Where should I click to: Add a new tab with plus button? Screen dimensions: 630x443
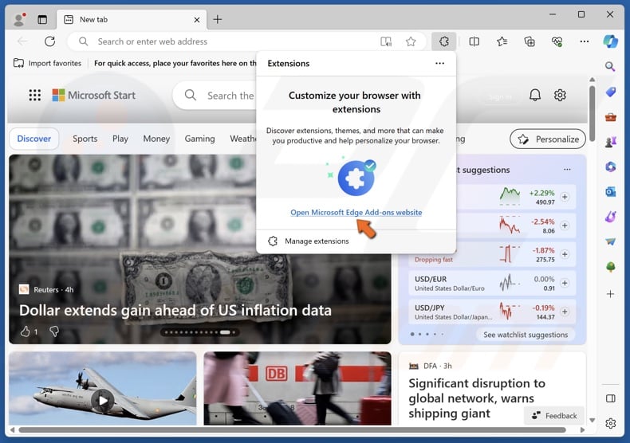tap(218, 19)
